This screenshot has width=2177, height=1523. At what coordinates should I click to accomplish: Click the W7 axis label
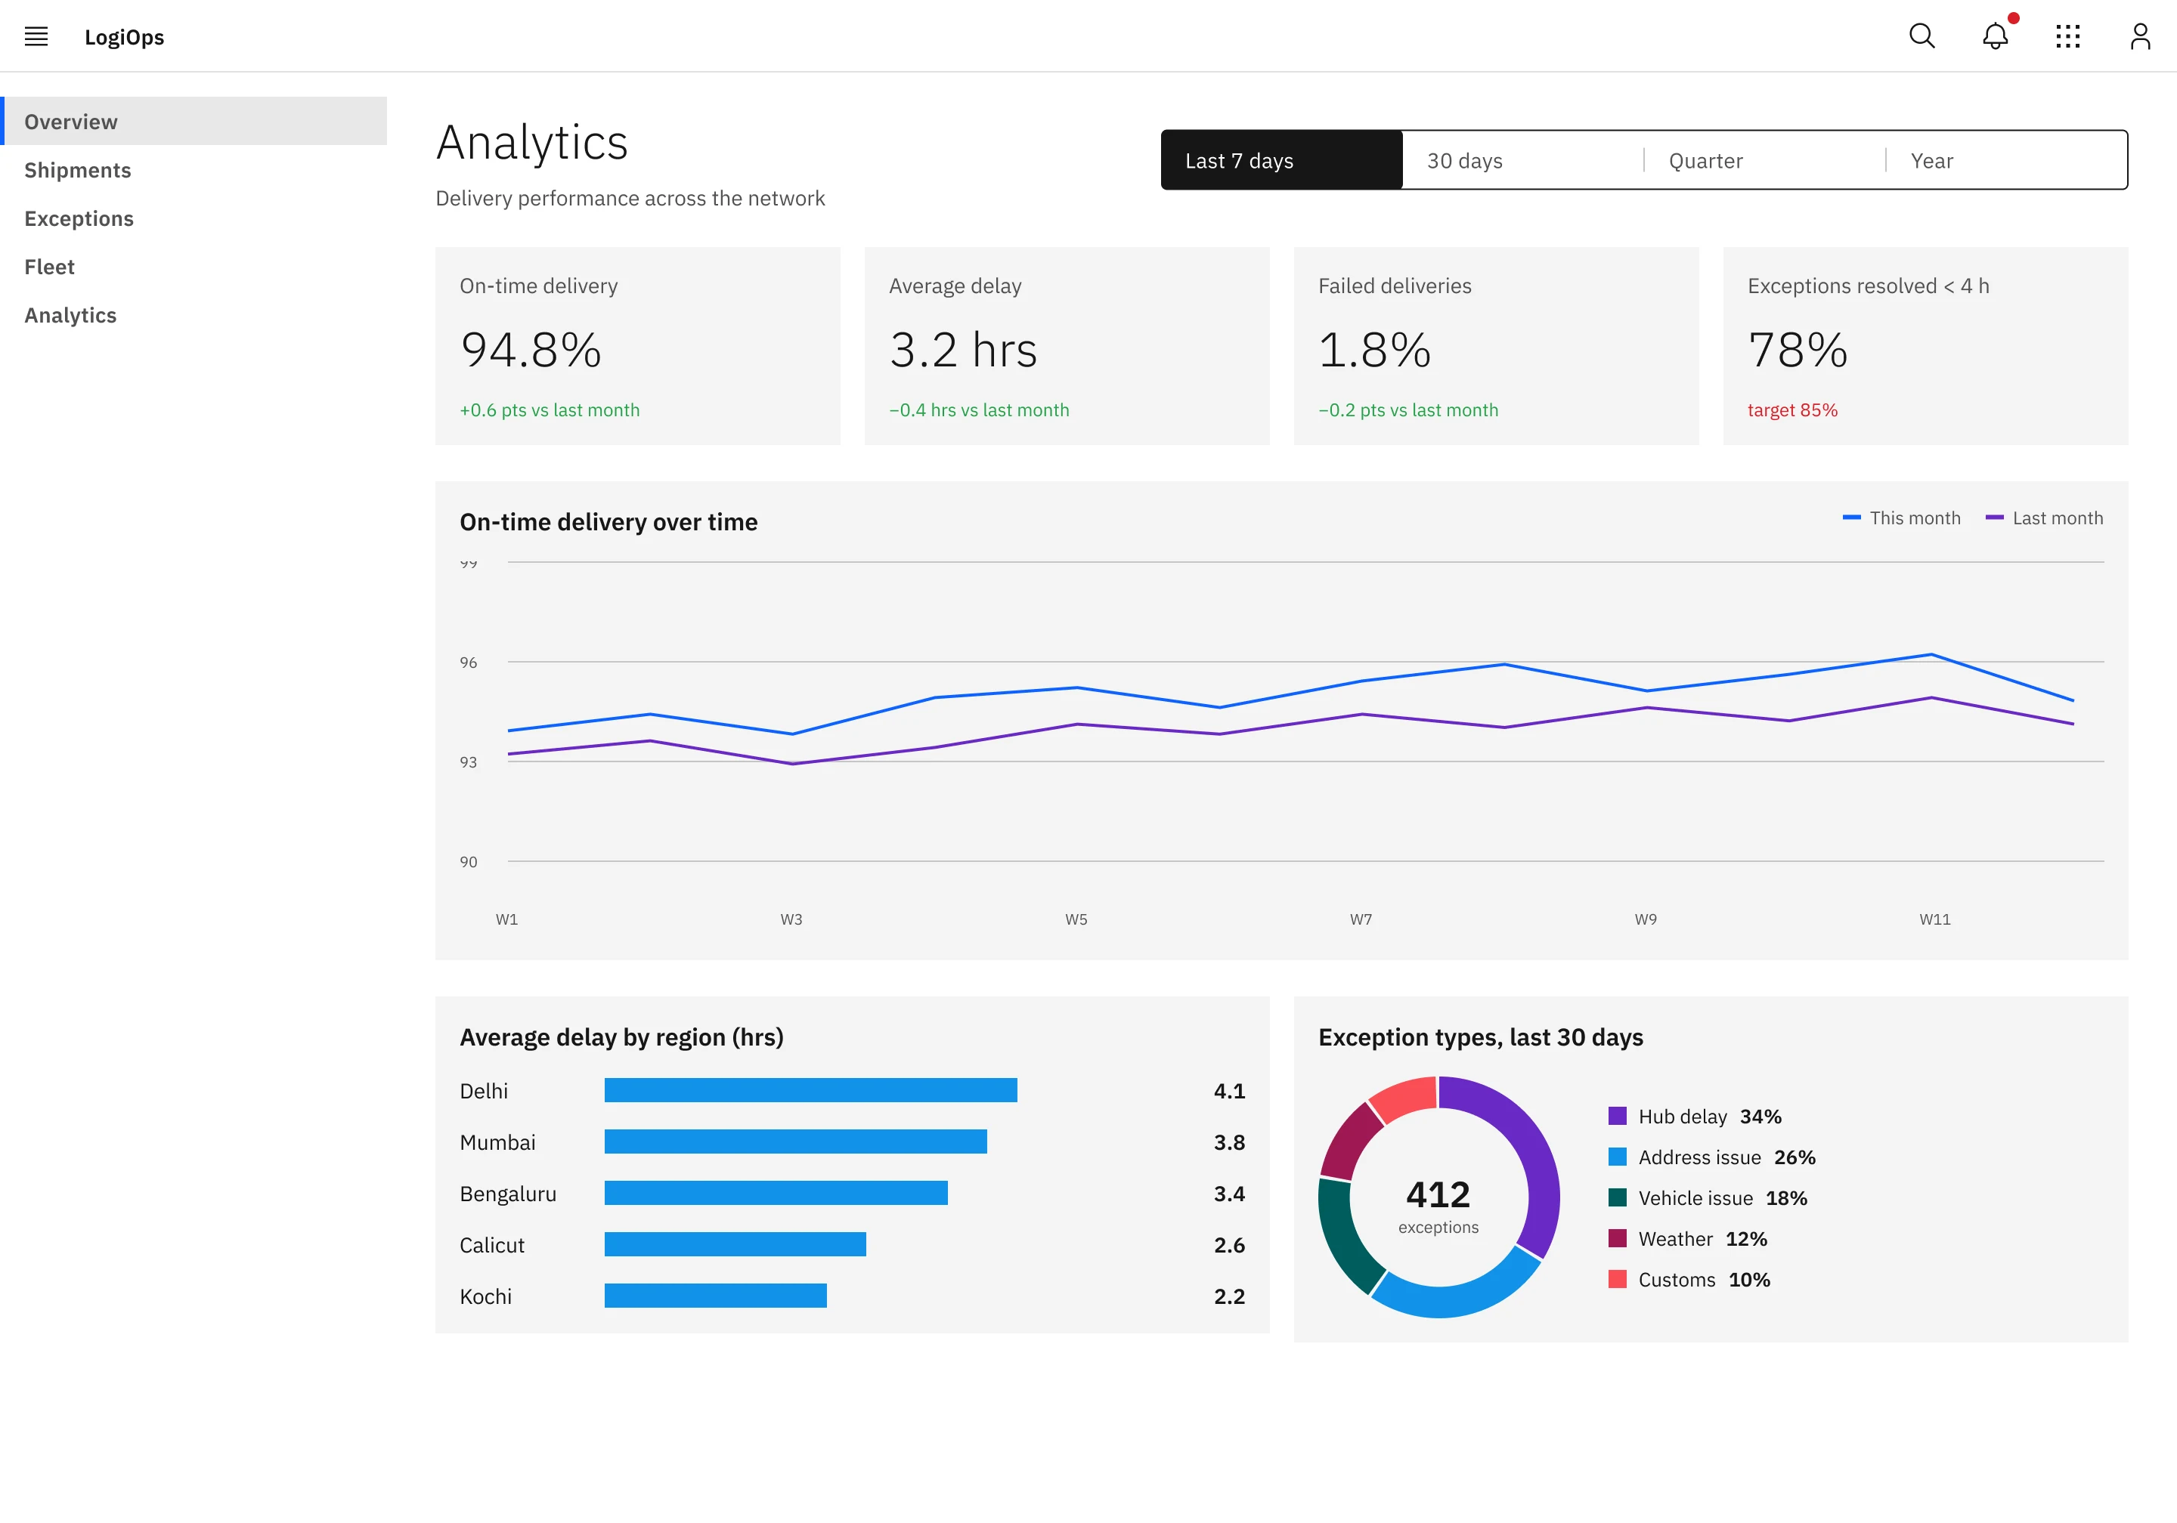pos(1361,919)
